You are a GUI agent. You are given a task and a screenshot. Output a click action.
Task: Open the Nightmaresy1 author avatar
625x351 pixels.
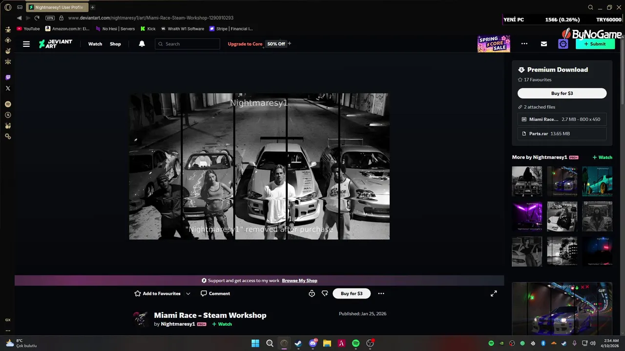pyautogui.click(x=141, y=319)
